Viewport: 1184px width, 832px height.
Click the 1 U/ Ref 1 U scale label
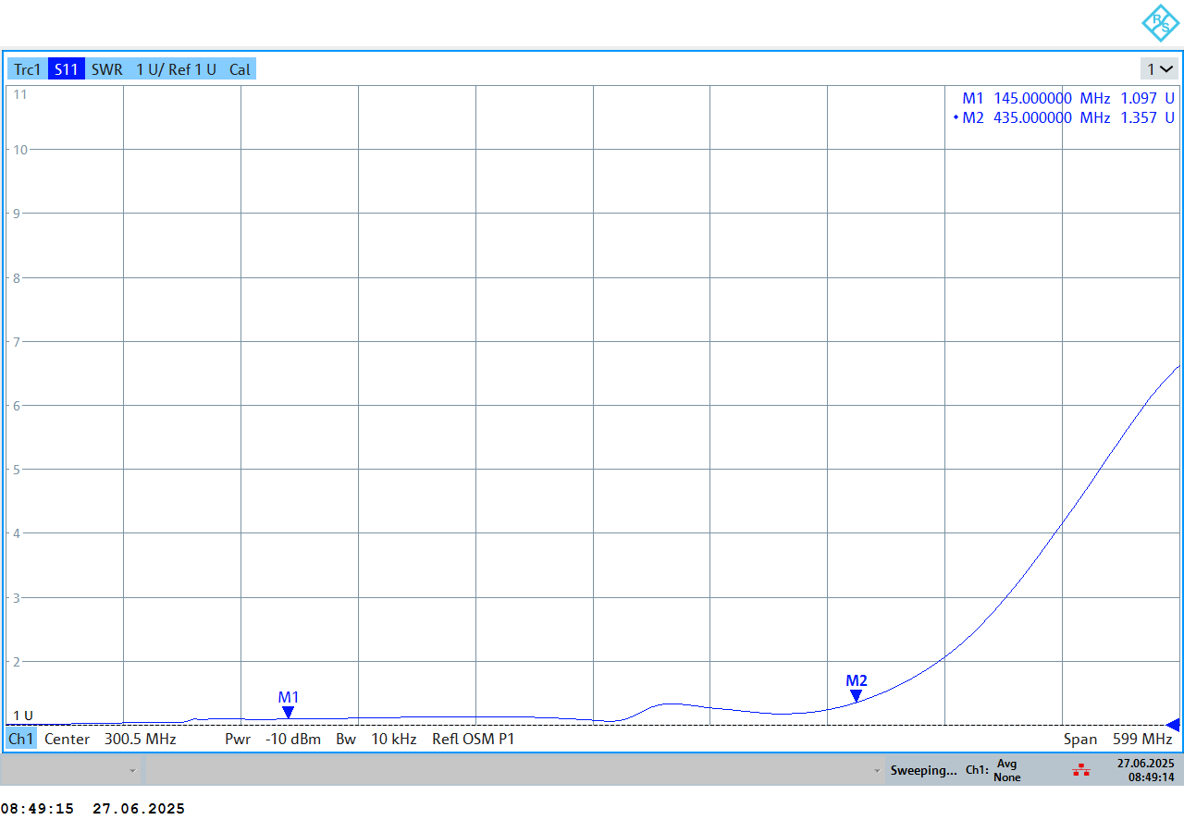176,69
